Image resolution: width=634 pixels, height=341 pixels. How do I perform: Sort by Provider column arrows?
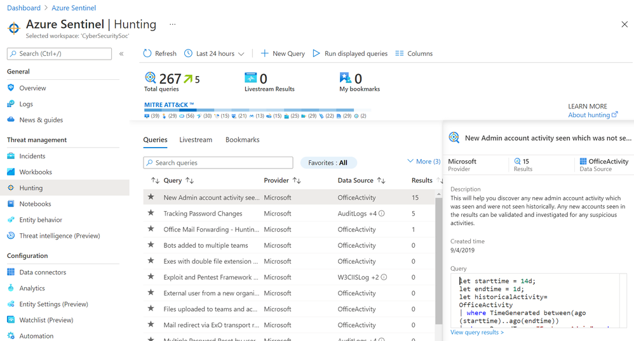point(297,181)
